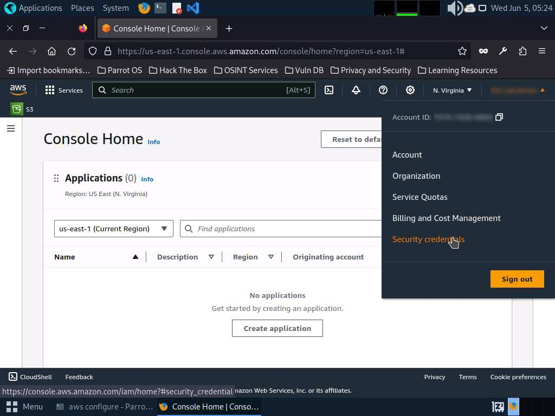Click the Sign out button
This screenshot has width=555, height=416.
[x=517, y=279]
